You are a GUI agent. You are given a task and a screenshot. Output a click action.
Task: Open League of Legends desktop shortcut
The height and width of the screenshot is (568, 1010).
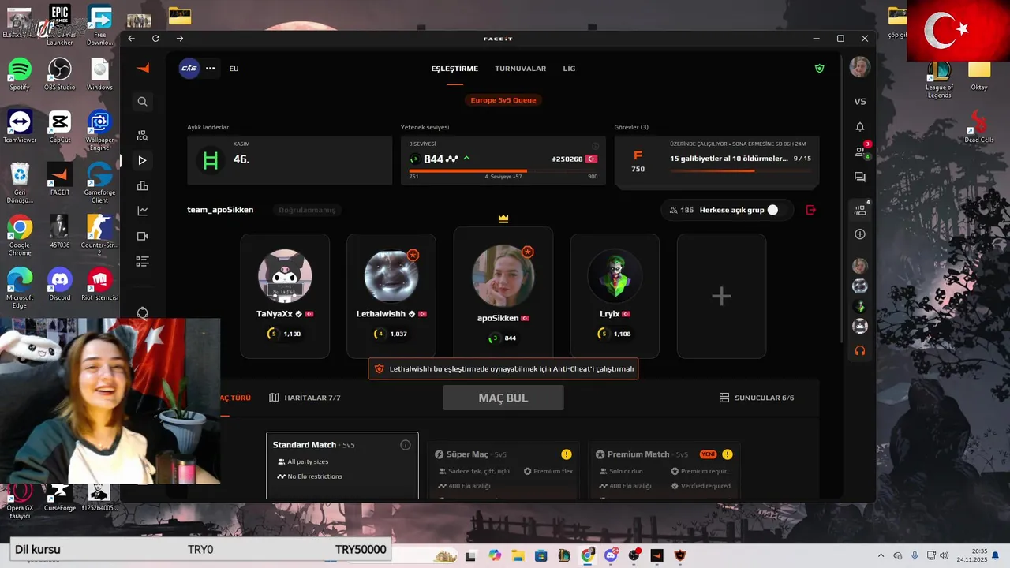tap(939, 78)
